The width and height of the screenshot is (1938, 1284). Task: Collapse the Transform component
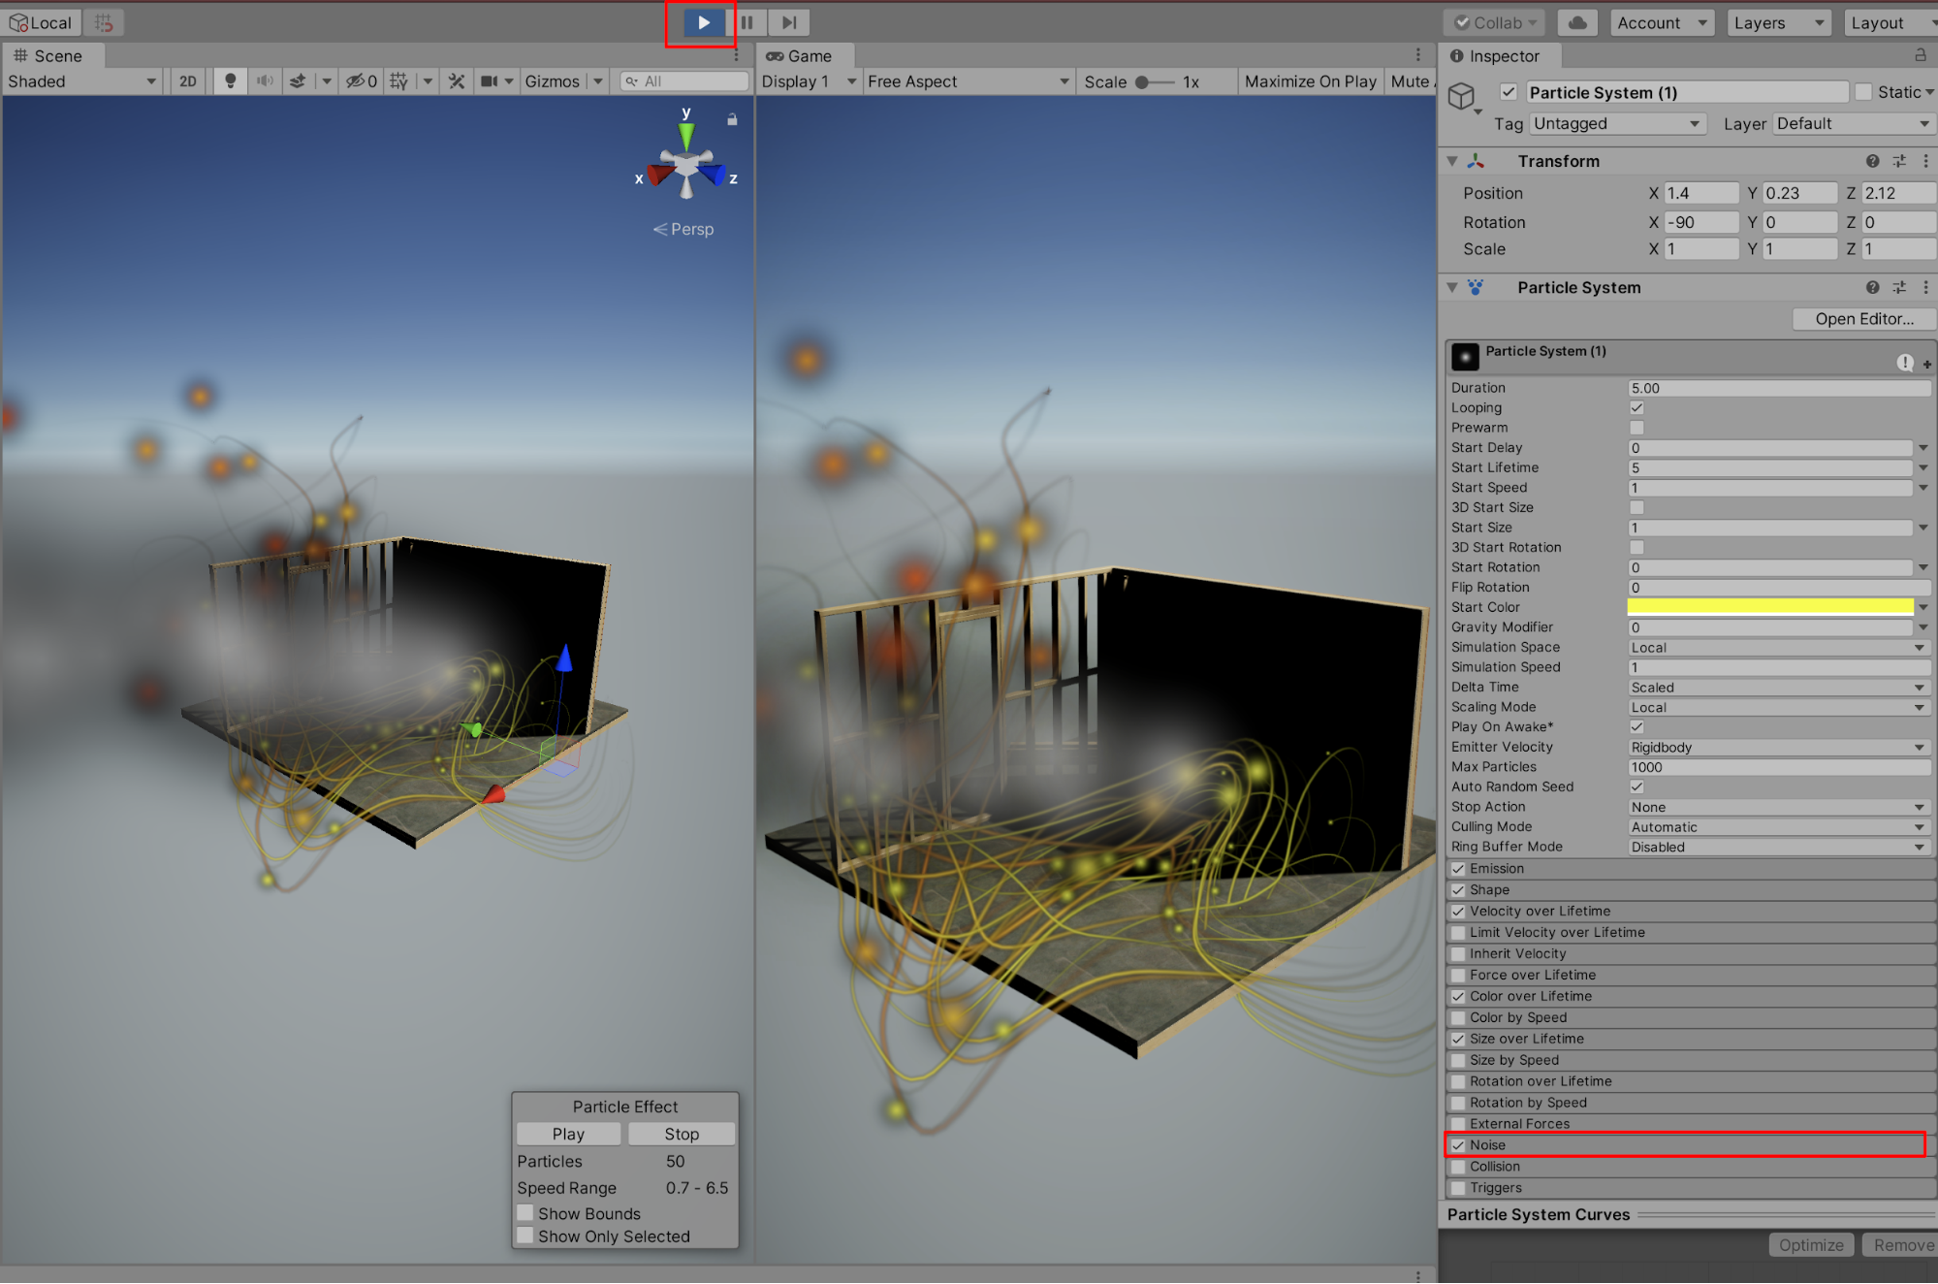coord(1452,161)
